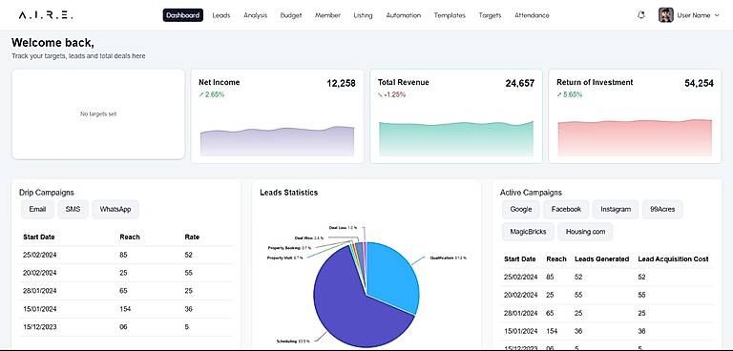
Task: Click Drip Campaigns row dated 15/01/2024
Action: point(126,309)
